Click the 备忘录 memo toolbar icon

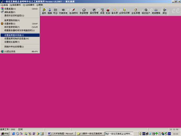[x=115, y=11]
